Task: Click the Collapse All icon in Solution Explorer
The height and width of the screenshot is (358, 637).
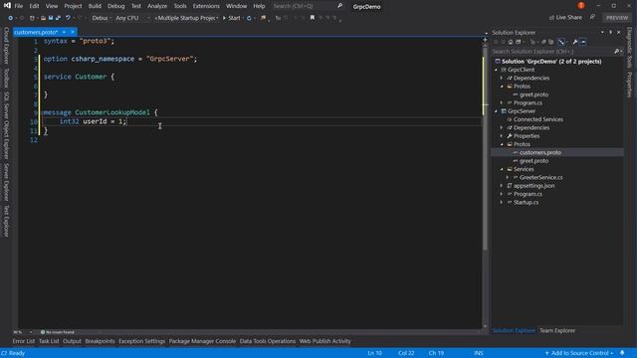Action: pos(543,42)
